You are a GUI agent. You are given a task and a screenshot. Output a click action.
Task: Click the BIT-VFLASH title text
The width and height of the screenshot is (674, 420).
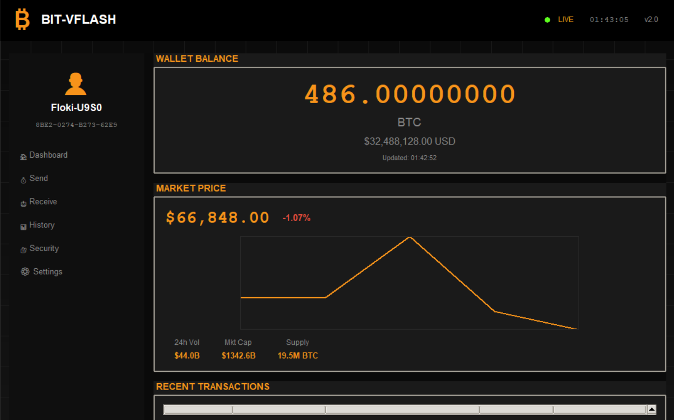(79, 20)
